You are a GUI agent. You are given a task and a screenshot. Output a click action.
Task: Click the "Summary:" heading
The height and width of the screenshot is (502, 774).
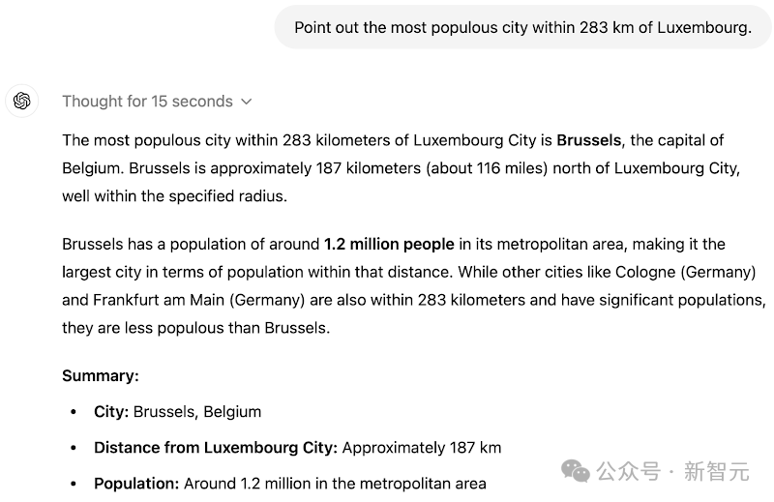101,375
